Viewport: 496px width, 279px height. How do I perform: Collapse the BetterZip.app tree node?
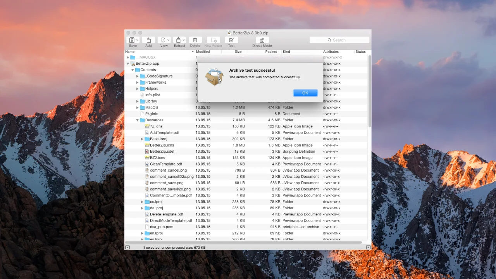(128, 64)
